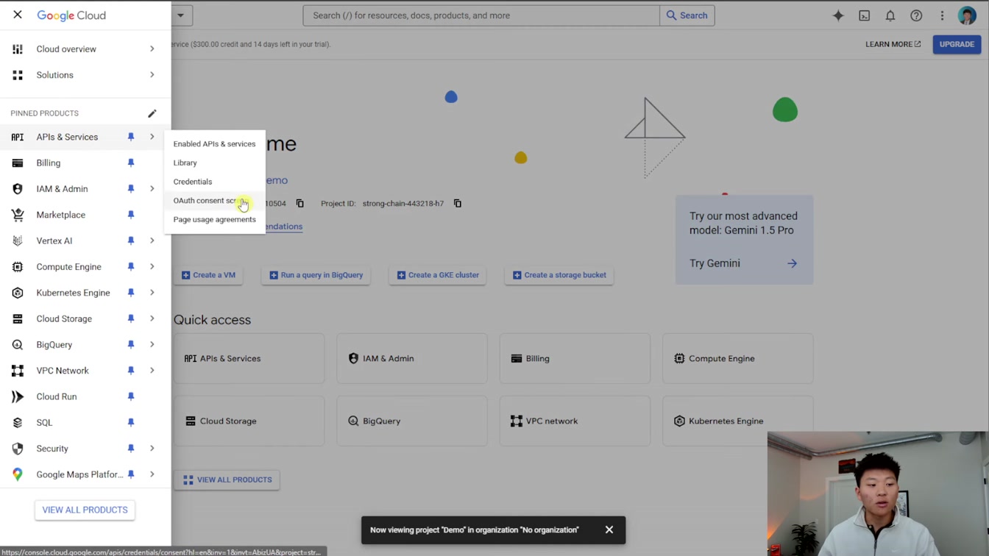The height and width of the screenshot is (556, 989).
Task: Click the SQL layers icon
Action: coord(18,423)
